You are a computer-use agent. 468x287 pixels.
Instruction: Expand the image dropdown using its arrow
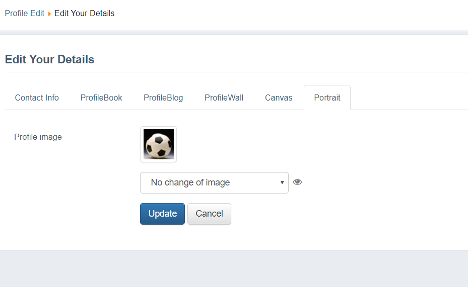[282, 182]
